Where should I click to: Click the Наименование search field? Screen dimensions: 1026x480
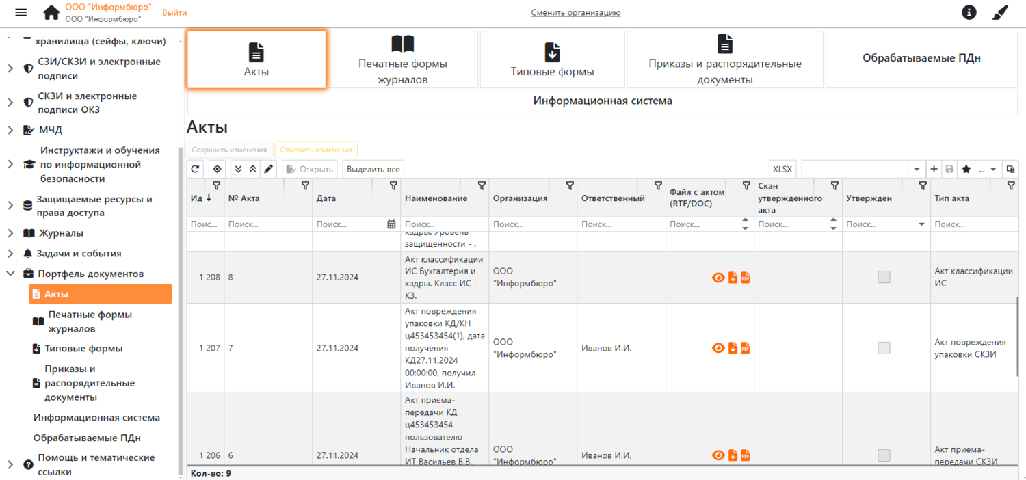(445, 224)
